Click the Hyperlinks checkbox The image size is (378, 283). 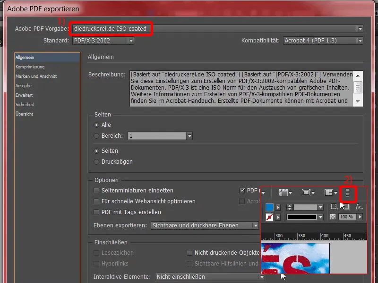point(96,264)
